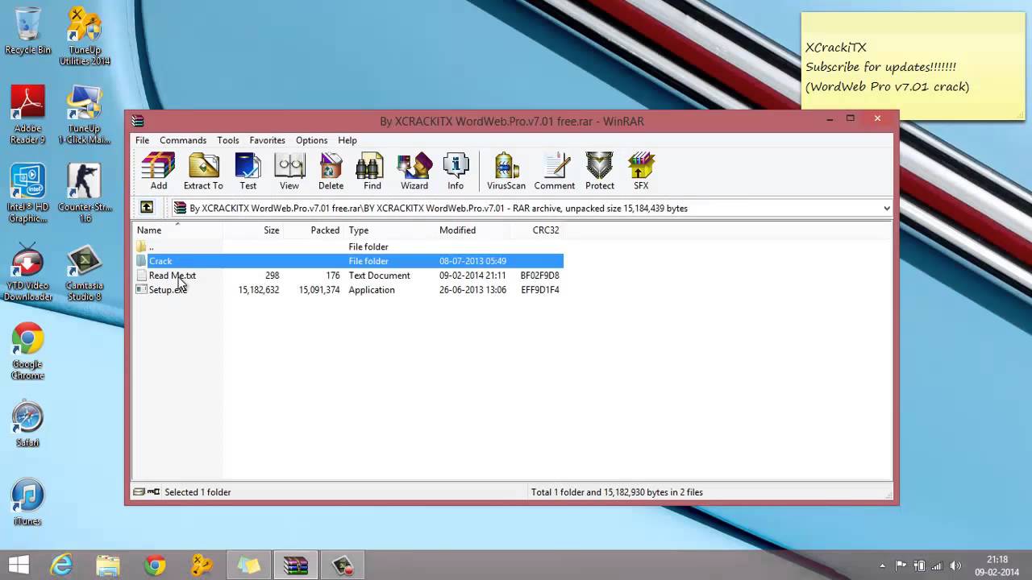Open Internet Explorer from the taskbar
Image resolution: width=1032 pixels, height=580 pixels.
tap(61, 565)
